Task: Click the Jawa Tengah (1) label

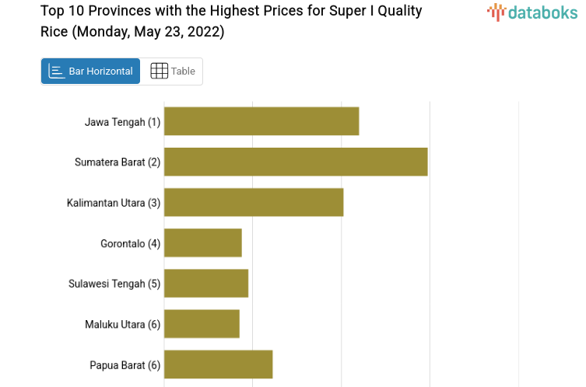Action: tap(122, 122)
